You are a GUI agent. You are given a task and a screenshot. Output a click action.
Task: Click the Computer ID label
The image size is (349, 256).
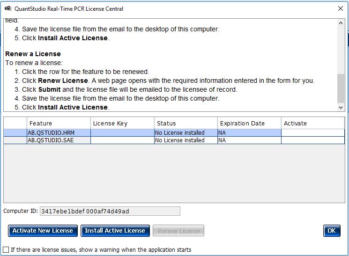21,211
